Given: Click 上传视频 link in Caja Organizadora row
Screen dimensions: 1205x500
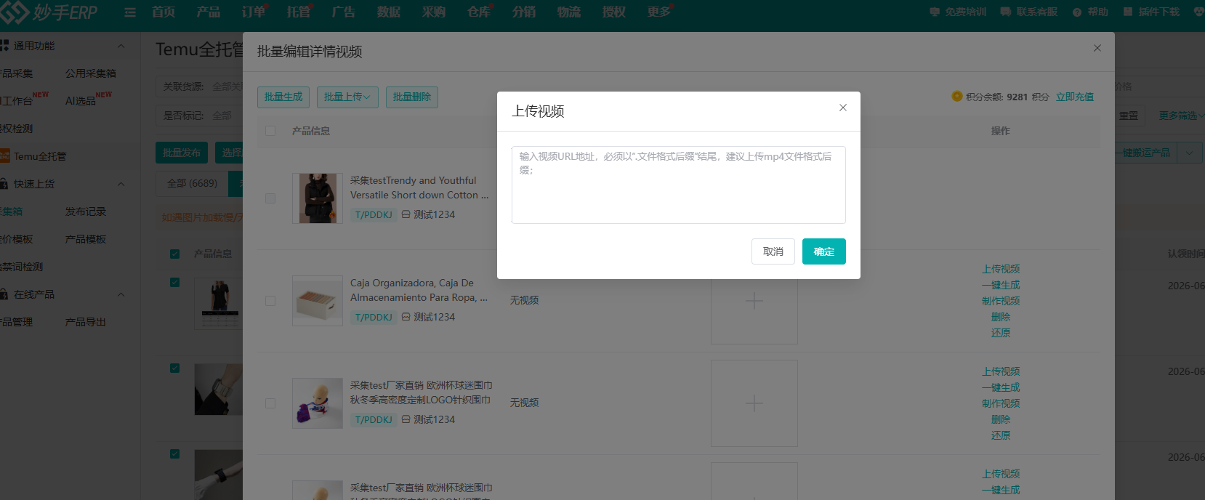Looking at the screenshot, I should click(1001, 269).
